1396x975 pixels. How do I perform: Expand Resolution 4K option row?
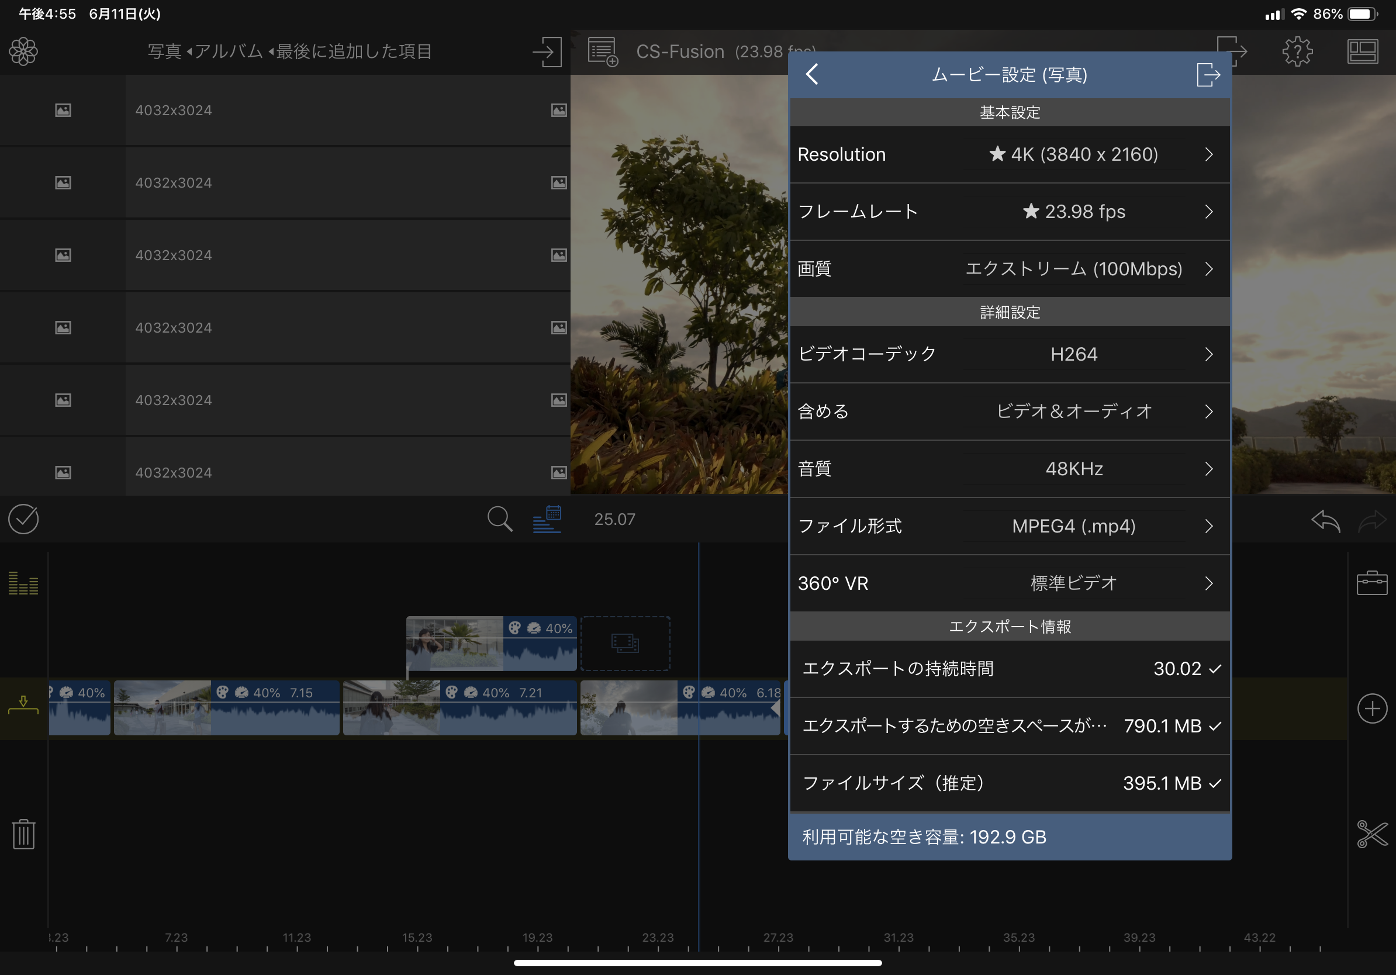click(1010, 154)
